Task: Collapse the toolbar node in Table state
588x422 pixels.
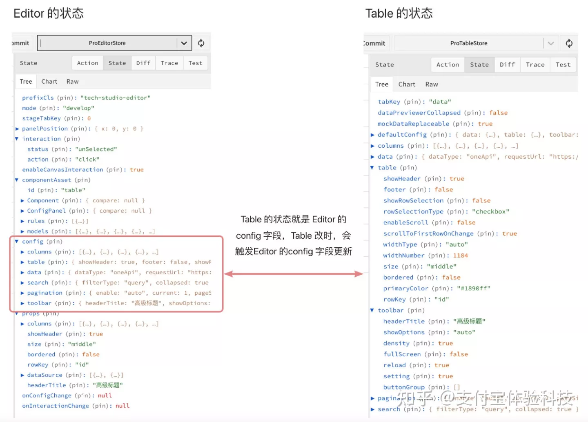Action: [x=372, y=311]
